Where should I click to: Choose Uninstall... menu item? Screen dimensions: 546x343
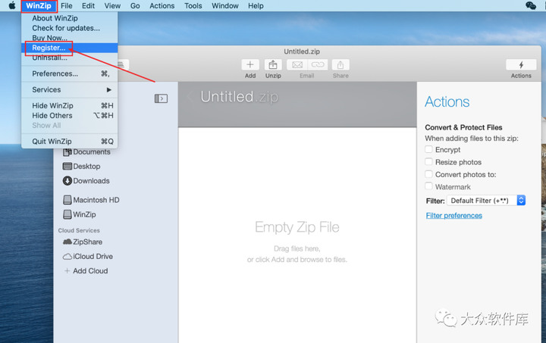[x=69, y=58]
